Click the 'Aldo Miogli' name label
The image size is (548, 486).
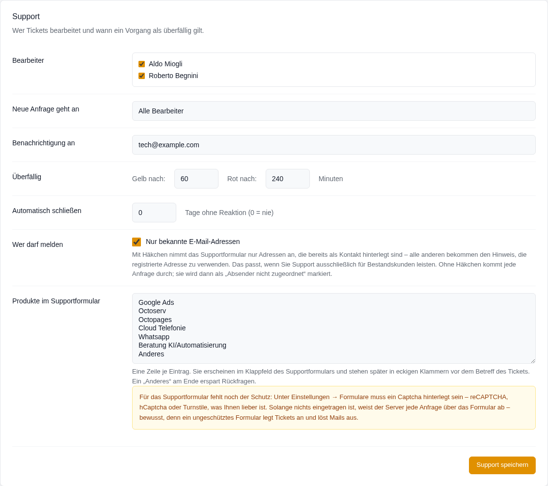(x=165, y=64)
